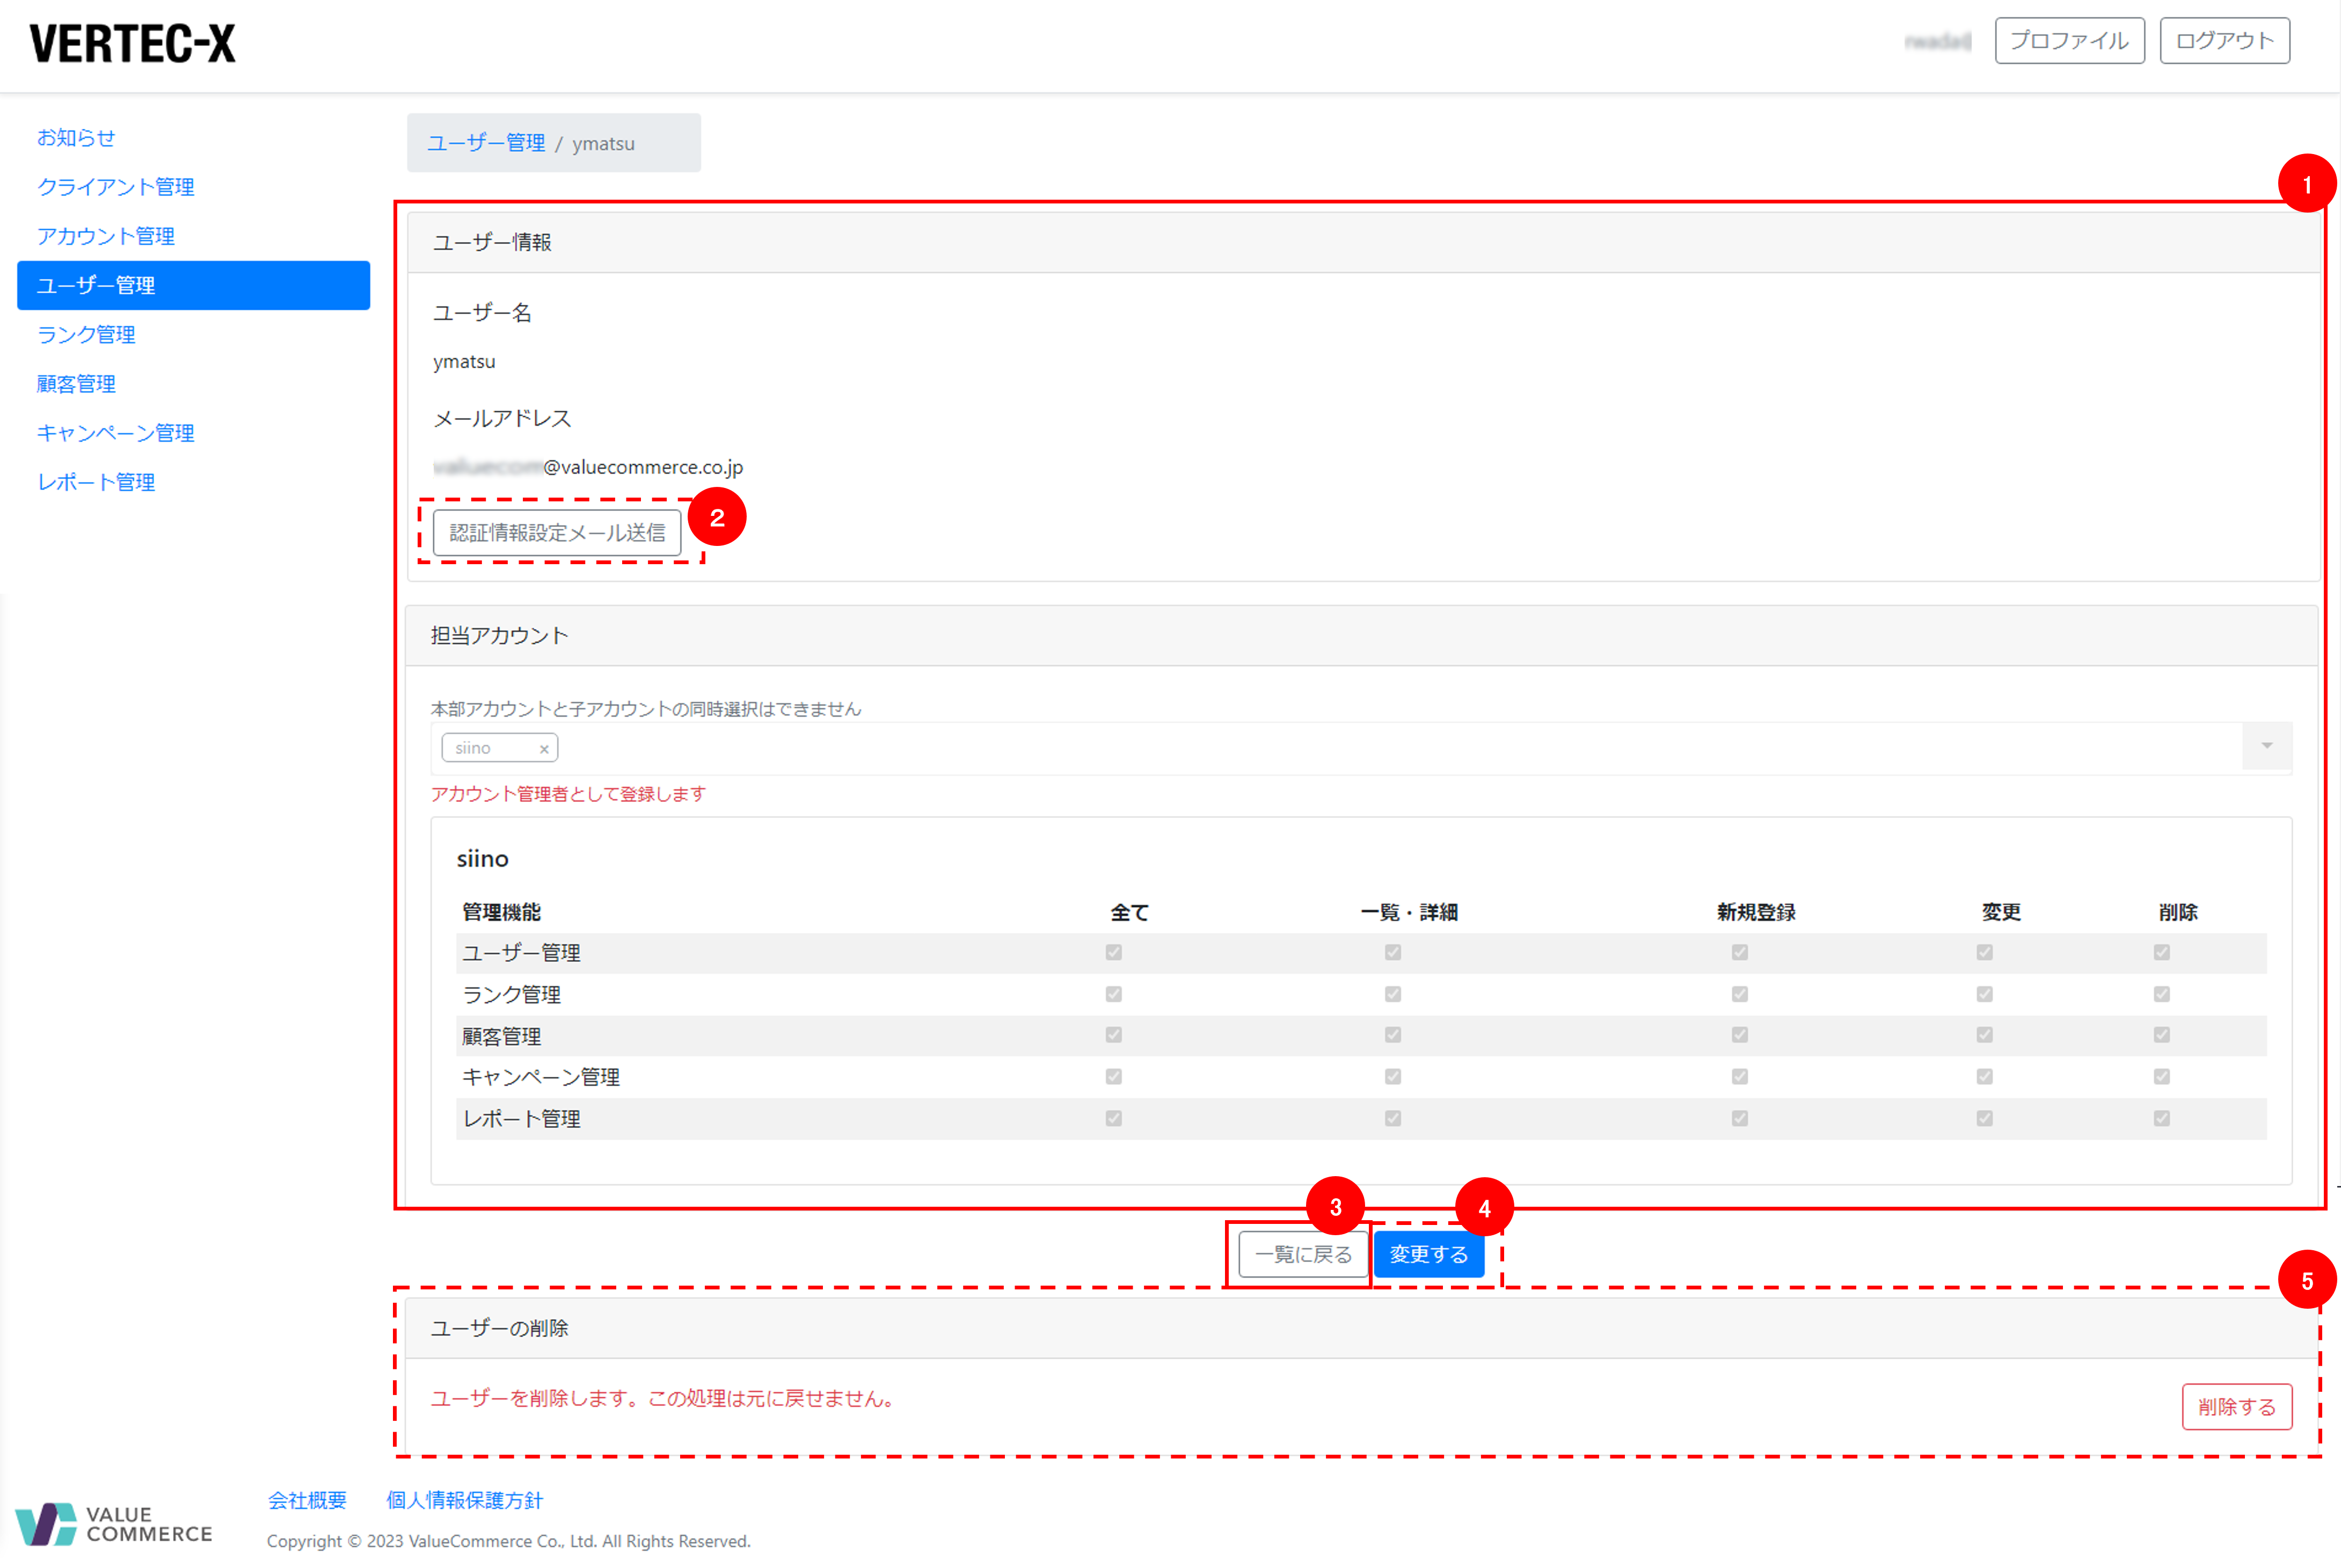Viewport: 2341px width, 1568px height.
Task: Remove the siino tag with its x
Action: point(544,749)
